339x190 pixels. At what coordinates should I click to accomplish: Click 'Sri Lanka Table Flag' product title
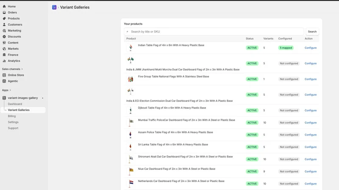click(173, 144)
